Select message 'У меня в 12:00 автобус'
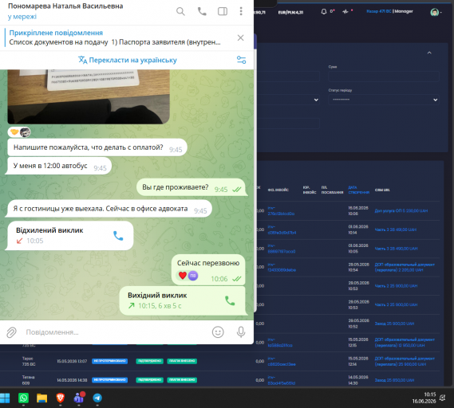The width and height of the screenshot is (454, 408). (59, 166)
